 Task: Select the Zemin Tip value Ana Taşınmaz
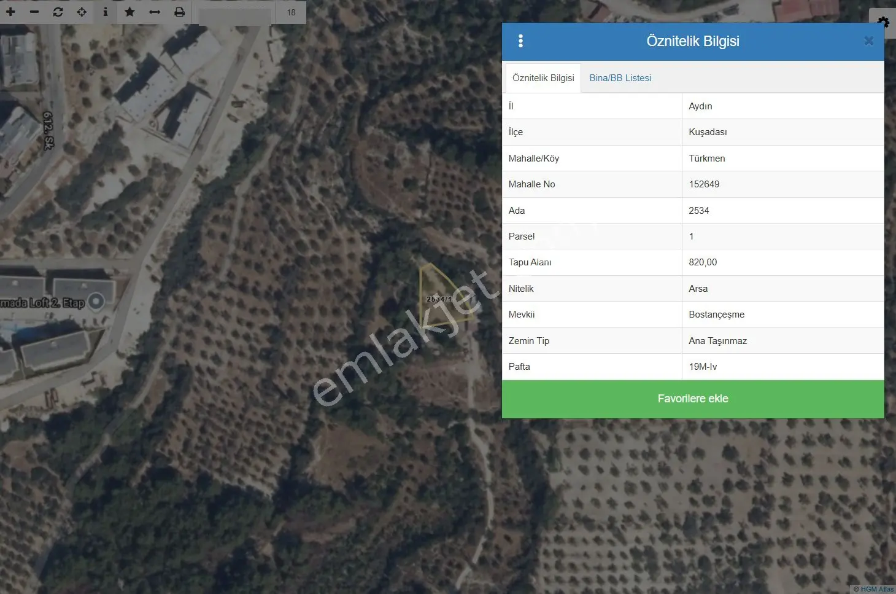coord(718,341)
